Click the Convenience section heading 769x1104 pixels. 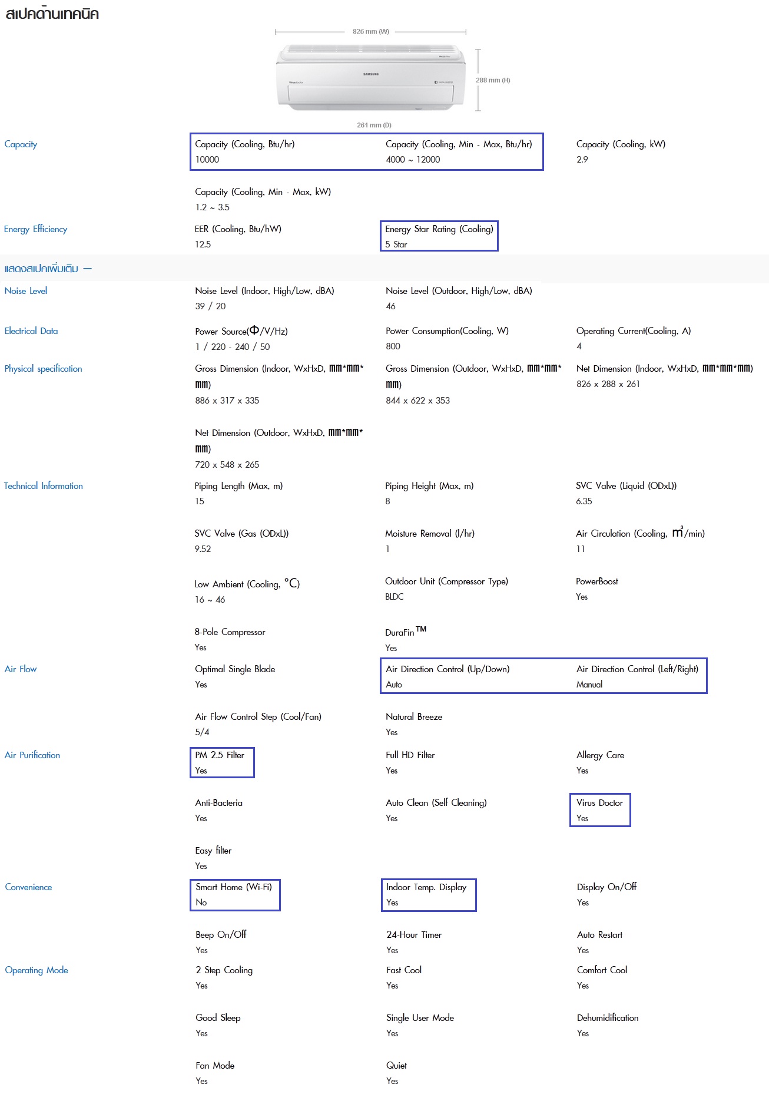coord(28,887)
